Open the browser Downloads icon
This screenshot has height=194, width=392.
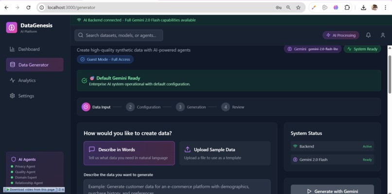coord(363,7)
